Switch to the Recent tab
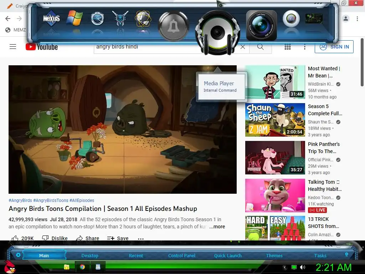The image size is (365, 274). pyautogui.click(x=136, y=255)
